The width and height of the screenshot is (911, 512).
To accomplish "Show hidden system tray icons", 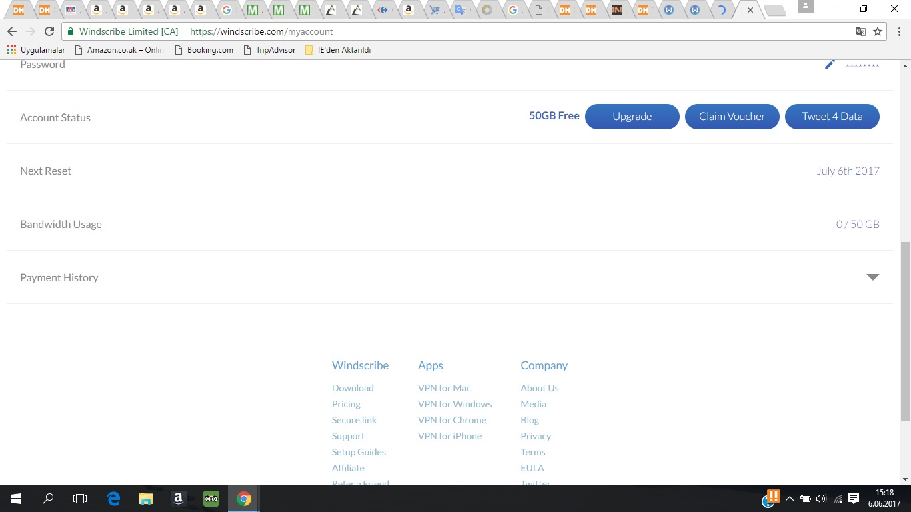I will 790,499.
